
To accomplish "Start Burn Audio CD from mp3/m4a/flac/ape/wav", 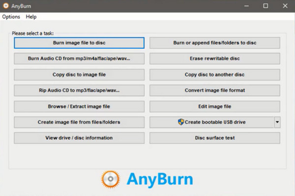I will [x=79, y=58].
